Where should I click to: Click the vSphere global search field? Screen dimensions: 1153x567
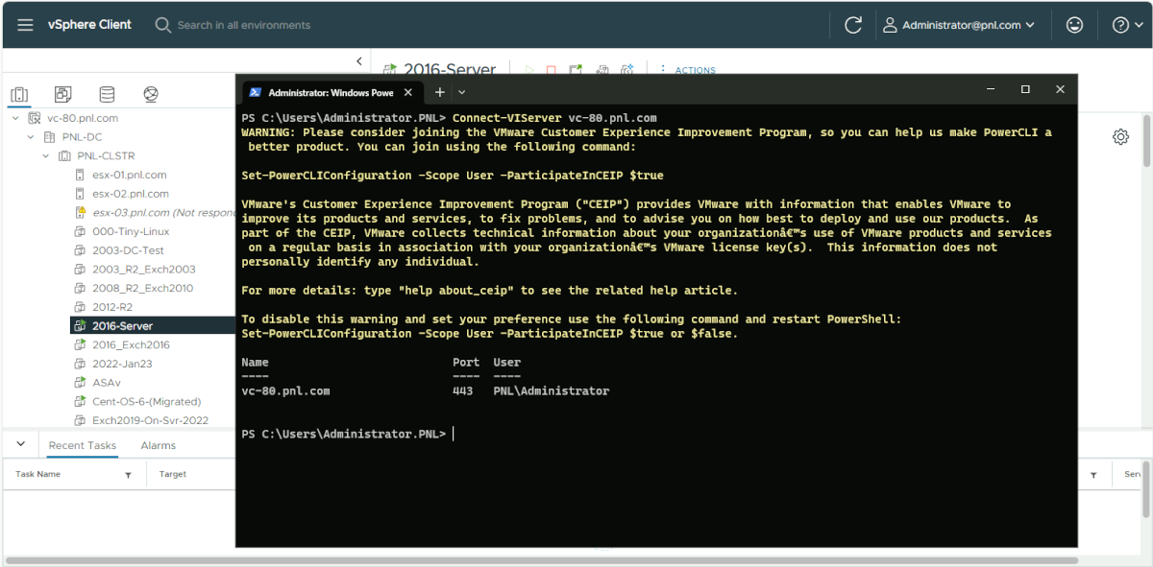tap(244, 25)
